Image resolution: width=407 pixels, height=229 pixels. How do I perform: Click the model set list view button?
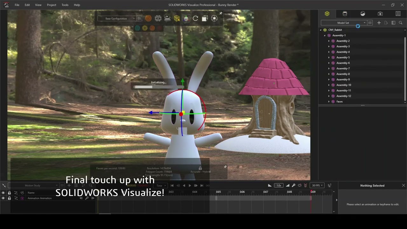(370, 23)
